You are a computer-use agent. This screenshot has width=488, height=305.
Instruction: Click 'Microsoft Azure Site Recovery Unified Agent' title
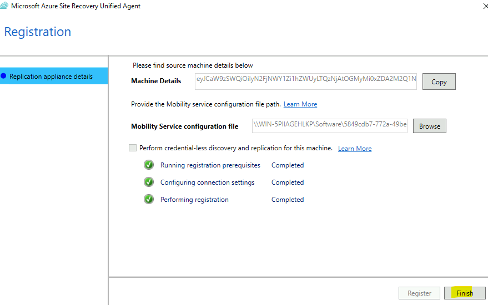[76, 6]
